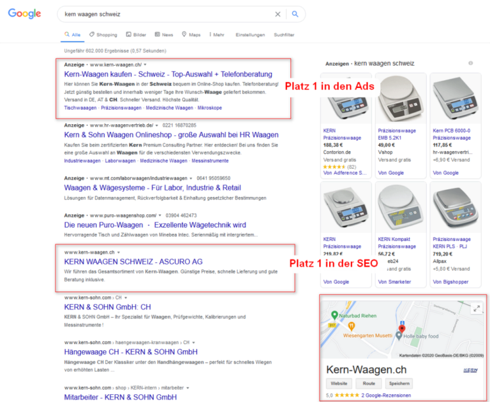Open Einstellungen
490x402 pixels.
[250, 34]
